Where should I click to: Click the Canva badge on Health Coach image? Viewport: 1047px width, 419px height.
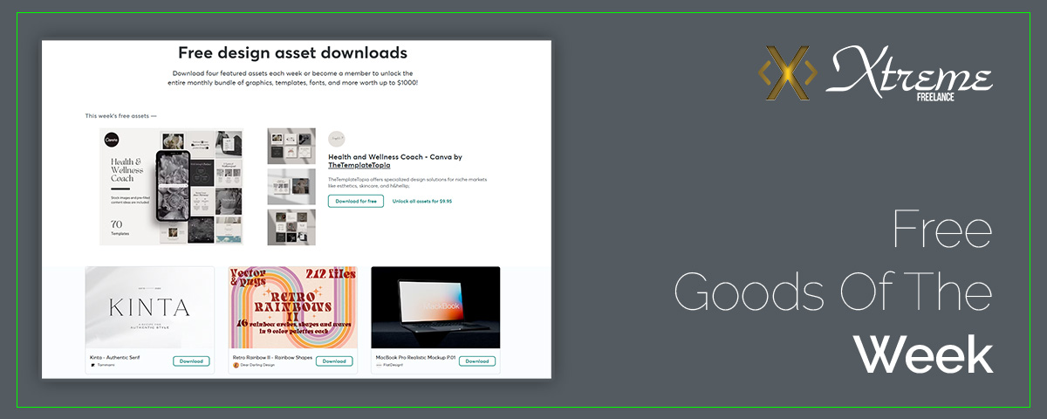click(x=112, y=140)
